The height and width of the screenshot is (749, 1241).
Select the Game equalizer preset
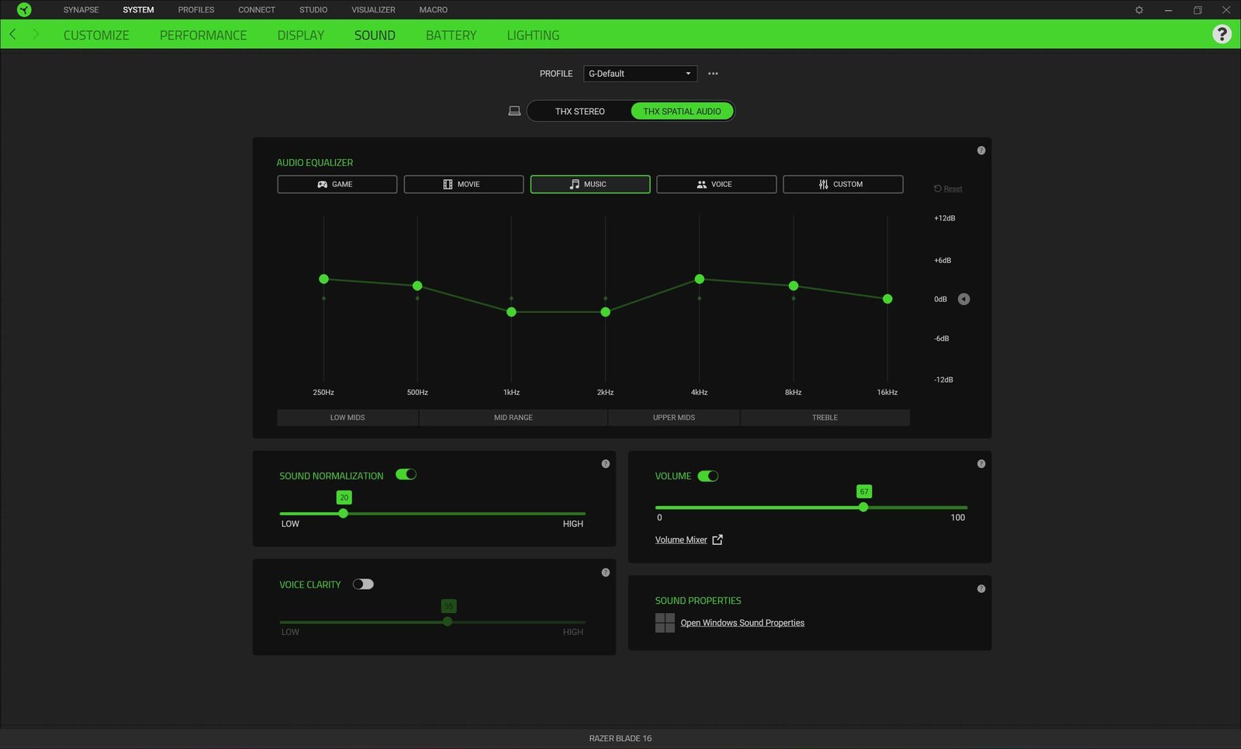[337, 184]
